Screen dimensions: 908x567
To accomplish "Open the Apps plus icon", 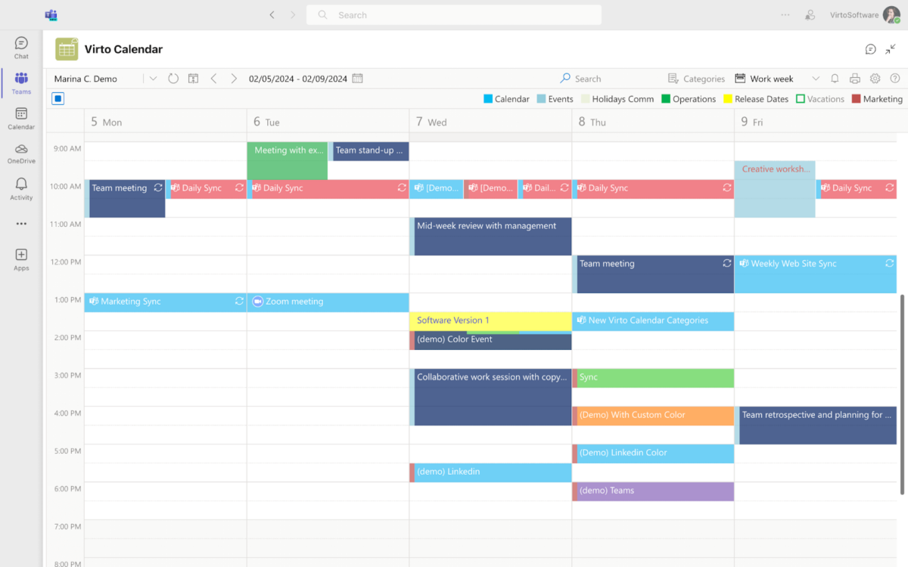I will click(x=21, y=259).
